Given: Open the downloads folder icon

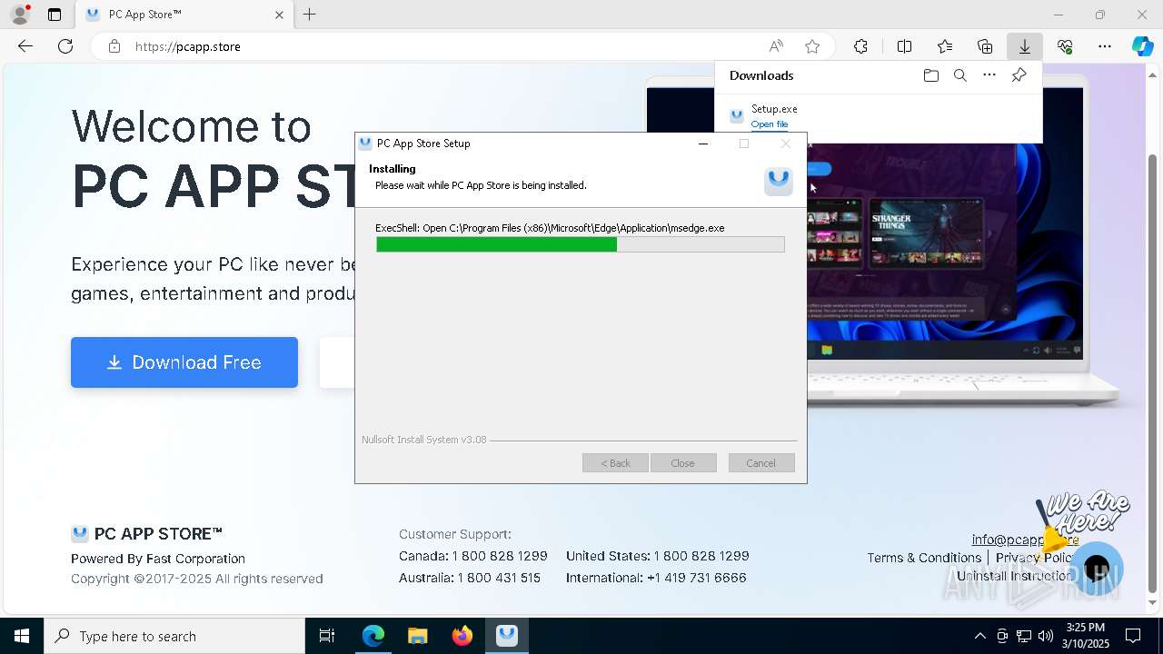Looking at the screenshot, I should click(x=930, y=75).
